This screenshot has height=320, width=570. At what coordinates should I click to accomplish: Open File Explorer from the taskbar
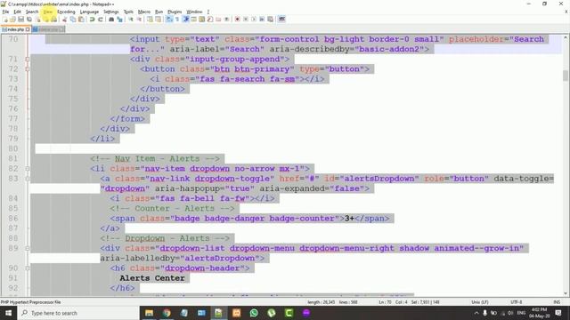(149, 313)
